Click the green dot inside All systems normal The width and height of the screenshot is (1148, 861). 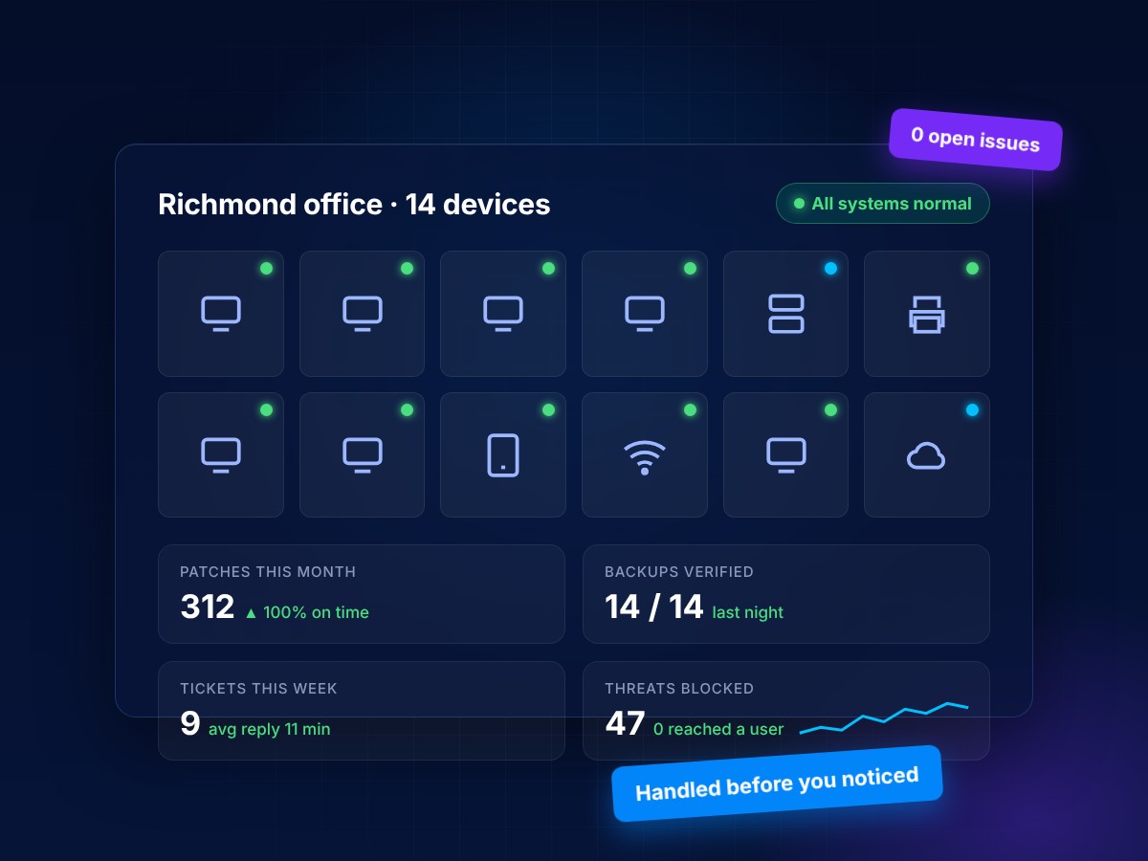click(x=799, y=203)
